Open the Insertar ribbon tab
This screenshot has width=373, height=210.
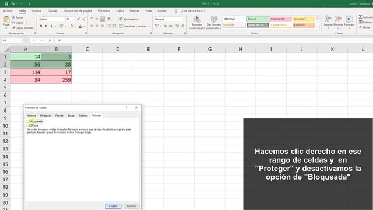click(x=37, y=11)
